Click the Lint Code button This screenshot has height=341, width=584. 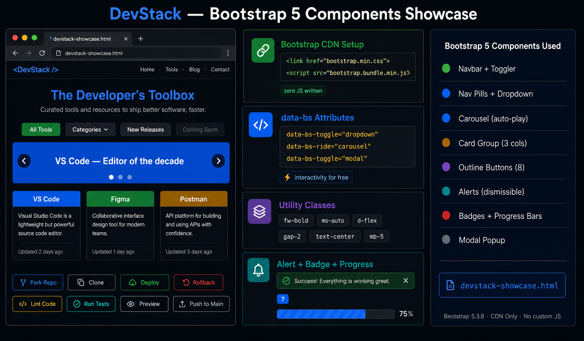click(37, 304)
